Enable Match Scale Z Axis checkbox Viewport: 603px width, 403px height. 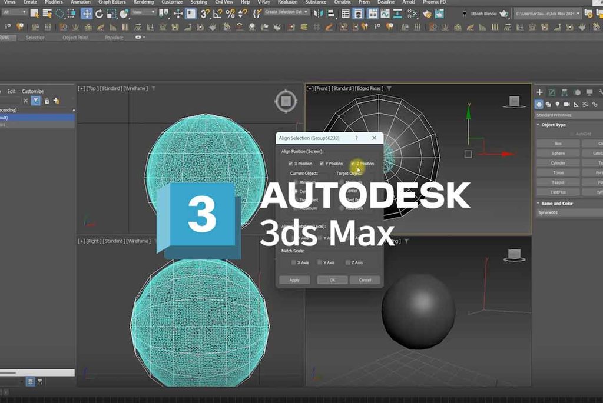(347, 262)
